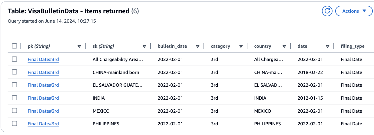The image size is (374, 135).
Task: Click date column sort triangle
Action: (328, 47)
